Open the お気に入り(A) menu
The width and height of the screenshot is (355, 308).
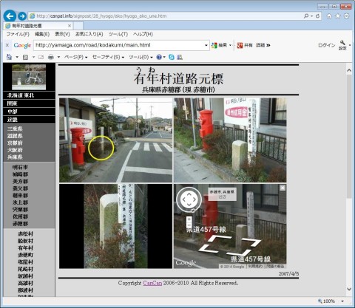pos(89,34)
